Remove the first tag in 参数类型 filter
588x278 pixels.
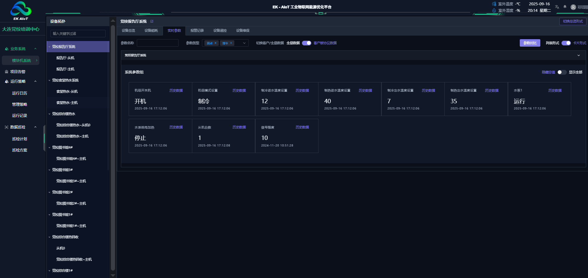pyautogui.click(x=215, y=43)
